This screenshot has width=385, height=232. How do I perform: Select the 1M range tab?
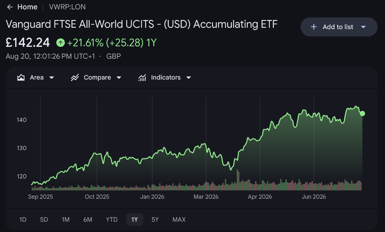click(x=66, y=219)
